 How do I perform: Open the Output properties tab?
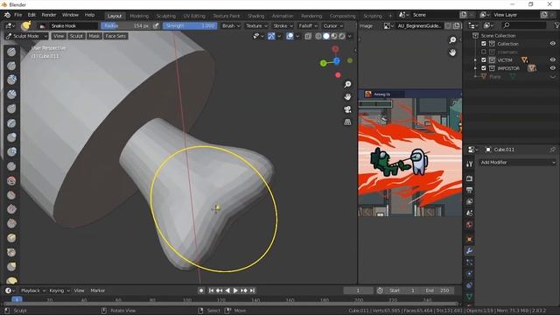click(470, 190)
